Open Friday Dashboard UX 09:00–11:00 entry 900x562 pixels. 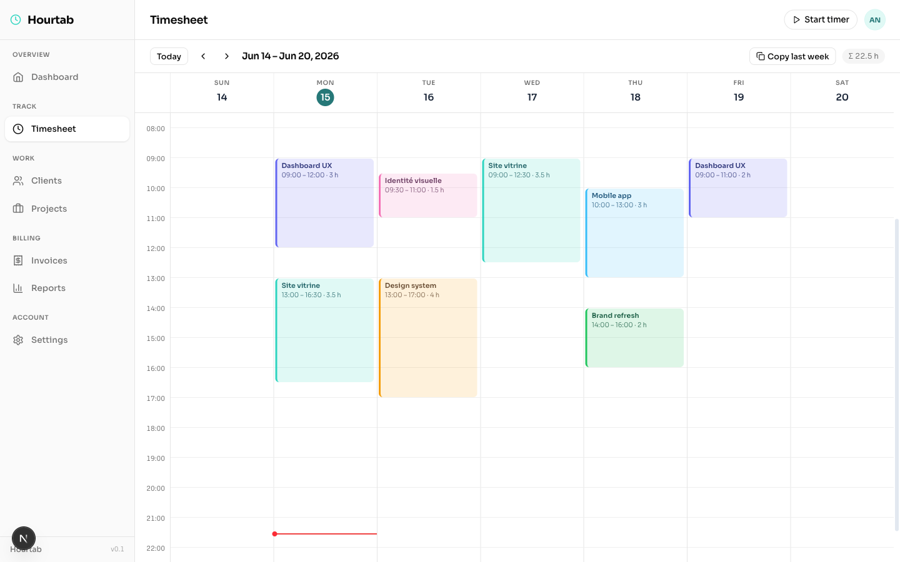pyautogui.click(x=738, y=188)
